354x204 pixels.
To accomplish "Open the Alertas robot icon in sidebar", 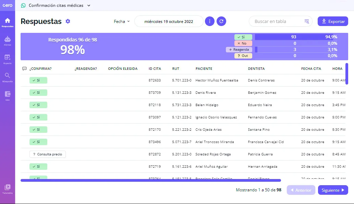I will [x=8, y=39].
